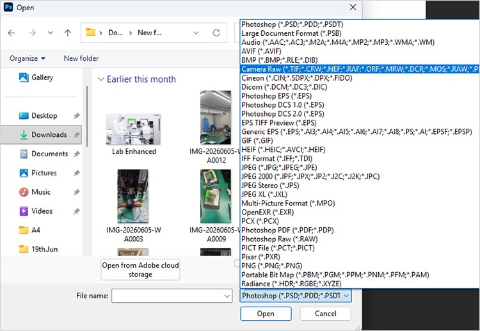Unpin Music using its pin icon
480x331 pixels.
pyautogui.click(x=77, y=192)
